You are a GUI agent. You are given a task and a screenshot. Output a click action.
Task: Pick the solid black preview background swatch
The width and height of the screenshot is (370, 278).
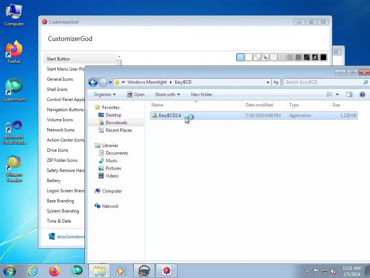tap(323, 57)
